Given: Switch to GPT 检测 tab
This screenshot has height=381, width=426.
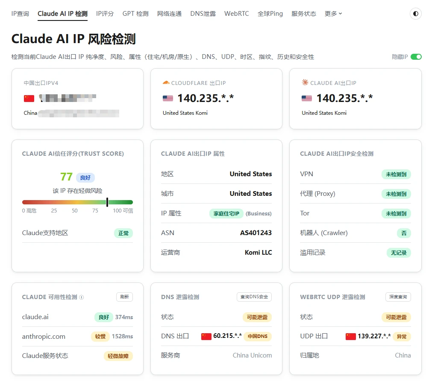Looking at the screenshot, I should coord(135,14).
